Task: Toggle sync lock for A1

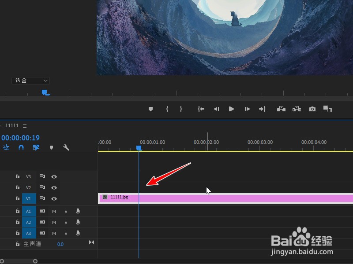Action: tap(42, 211)
